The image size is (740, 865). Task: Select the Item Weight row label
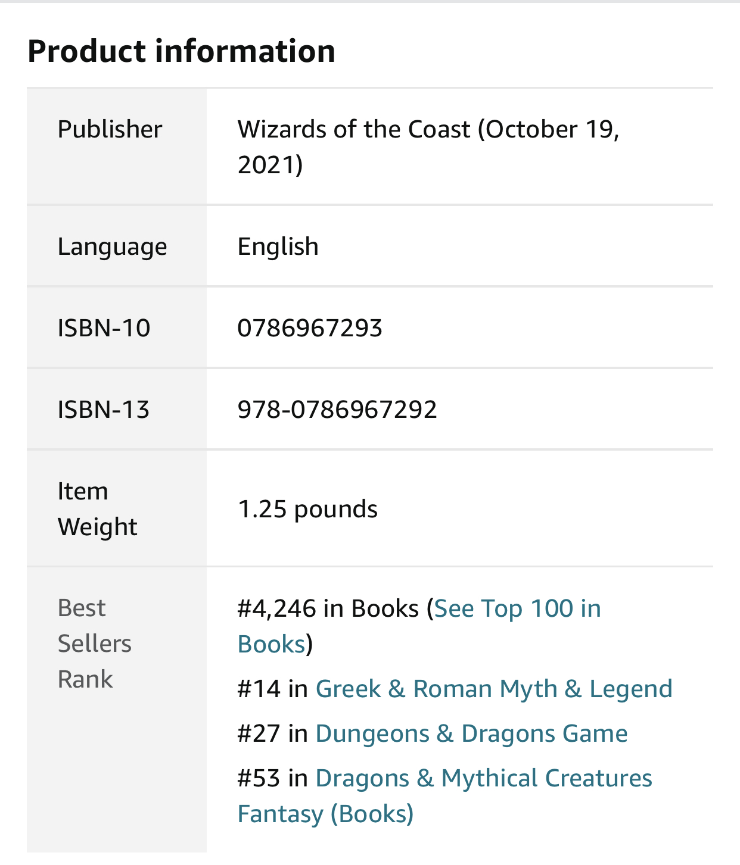pos(97,509)
